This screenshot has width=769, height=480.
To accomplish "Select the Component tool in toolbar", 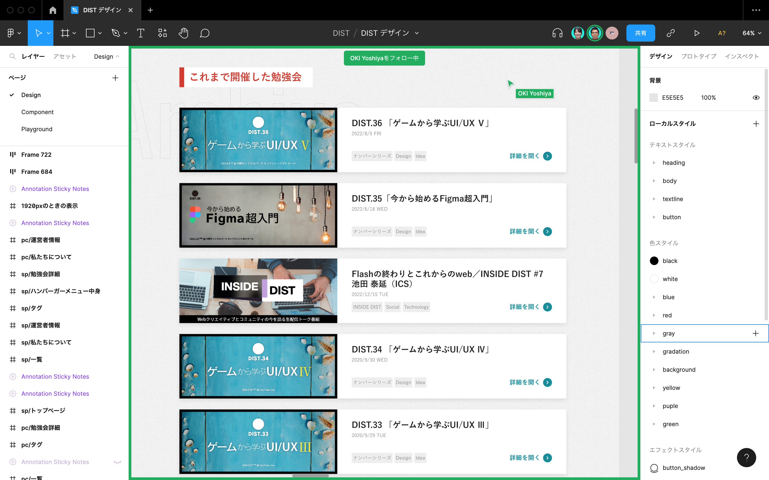I will coord(162,33).
